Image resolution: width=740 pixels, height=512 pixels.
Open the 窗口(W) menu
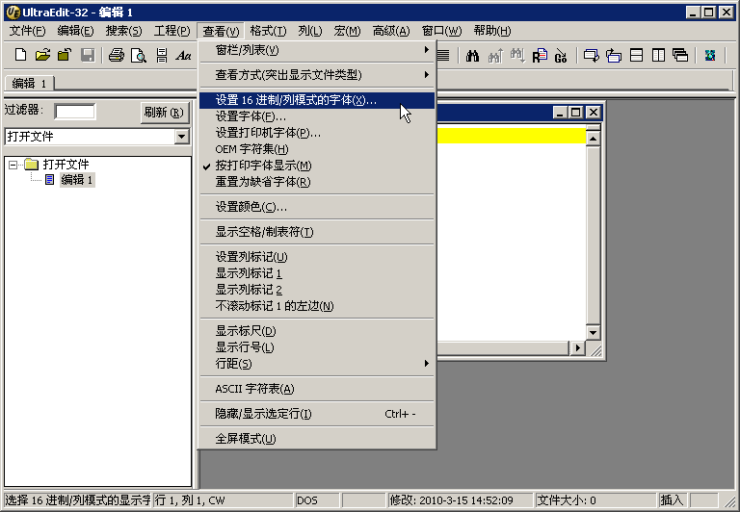coord(441,31)
